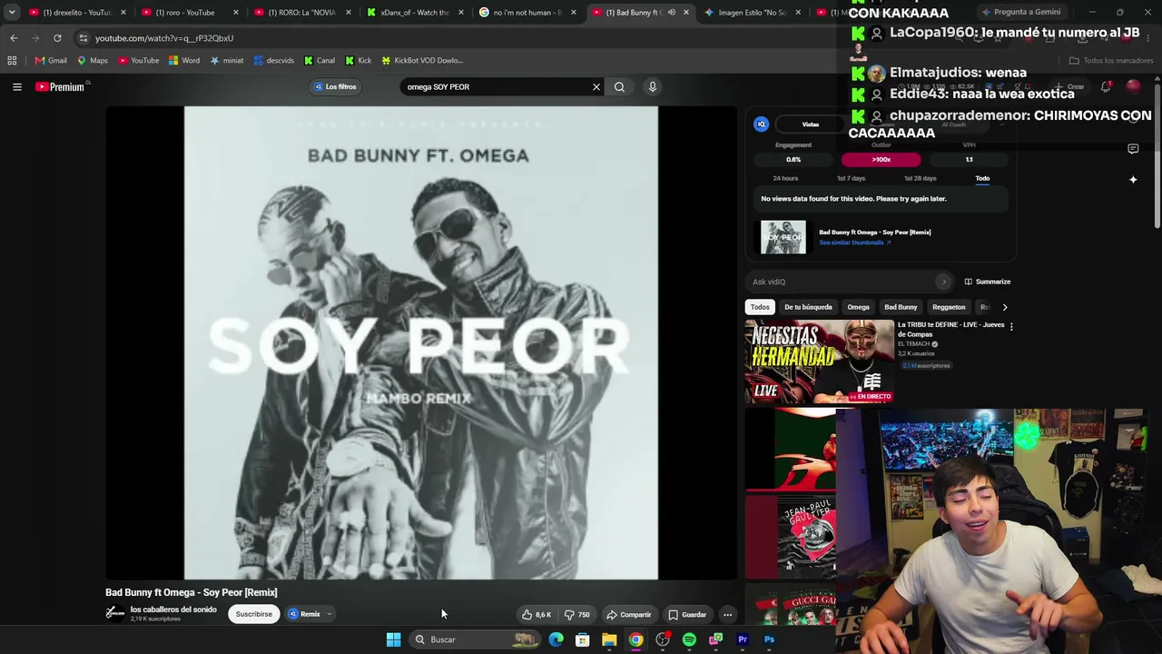Open more actions three-dot menu below video
1162x654 pixels.
(x=727, y=615)
